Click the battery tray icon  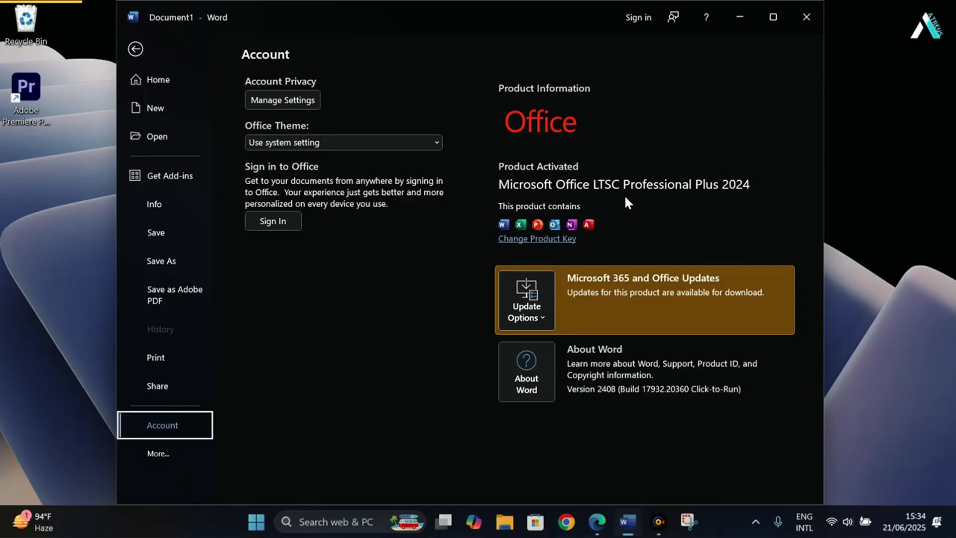[865, 522]
